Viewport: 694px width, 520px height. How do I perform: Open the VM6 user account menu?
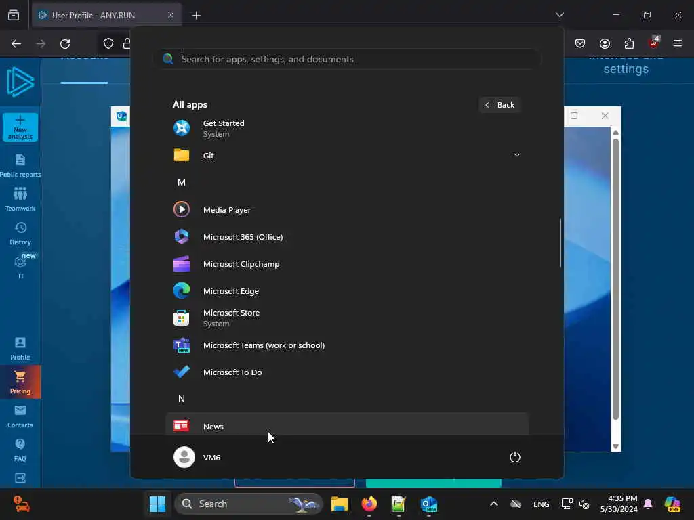pyautogui.click(x=197, y=457)
